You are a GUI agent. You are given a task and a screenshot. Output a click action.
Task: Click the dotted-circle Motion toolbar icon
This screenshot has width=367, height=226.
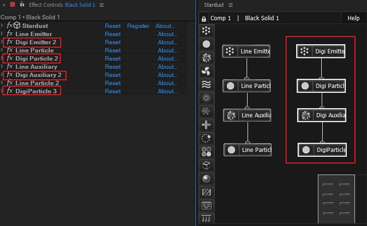(x=206, y=138)
